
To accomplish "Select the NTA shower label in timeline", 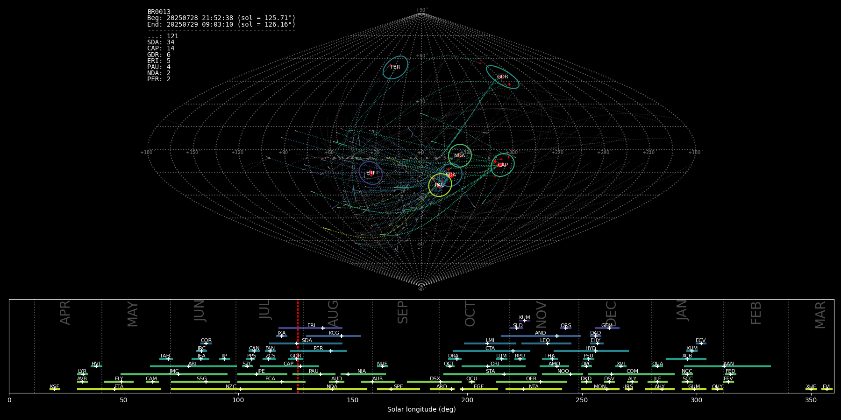I will click(534, 387).
